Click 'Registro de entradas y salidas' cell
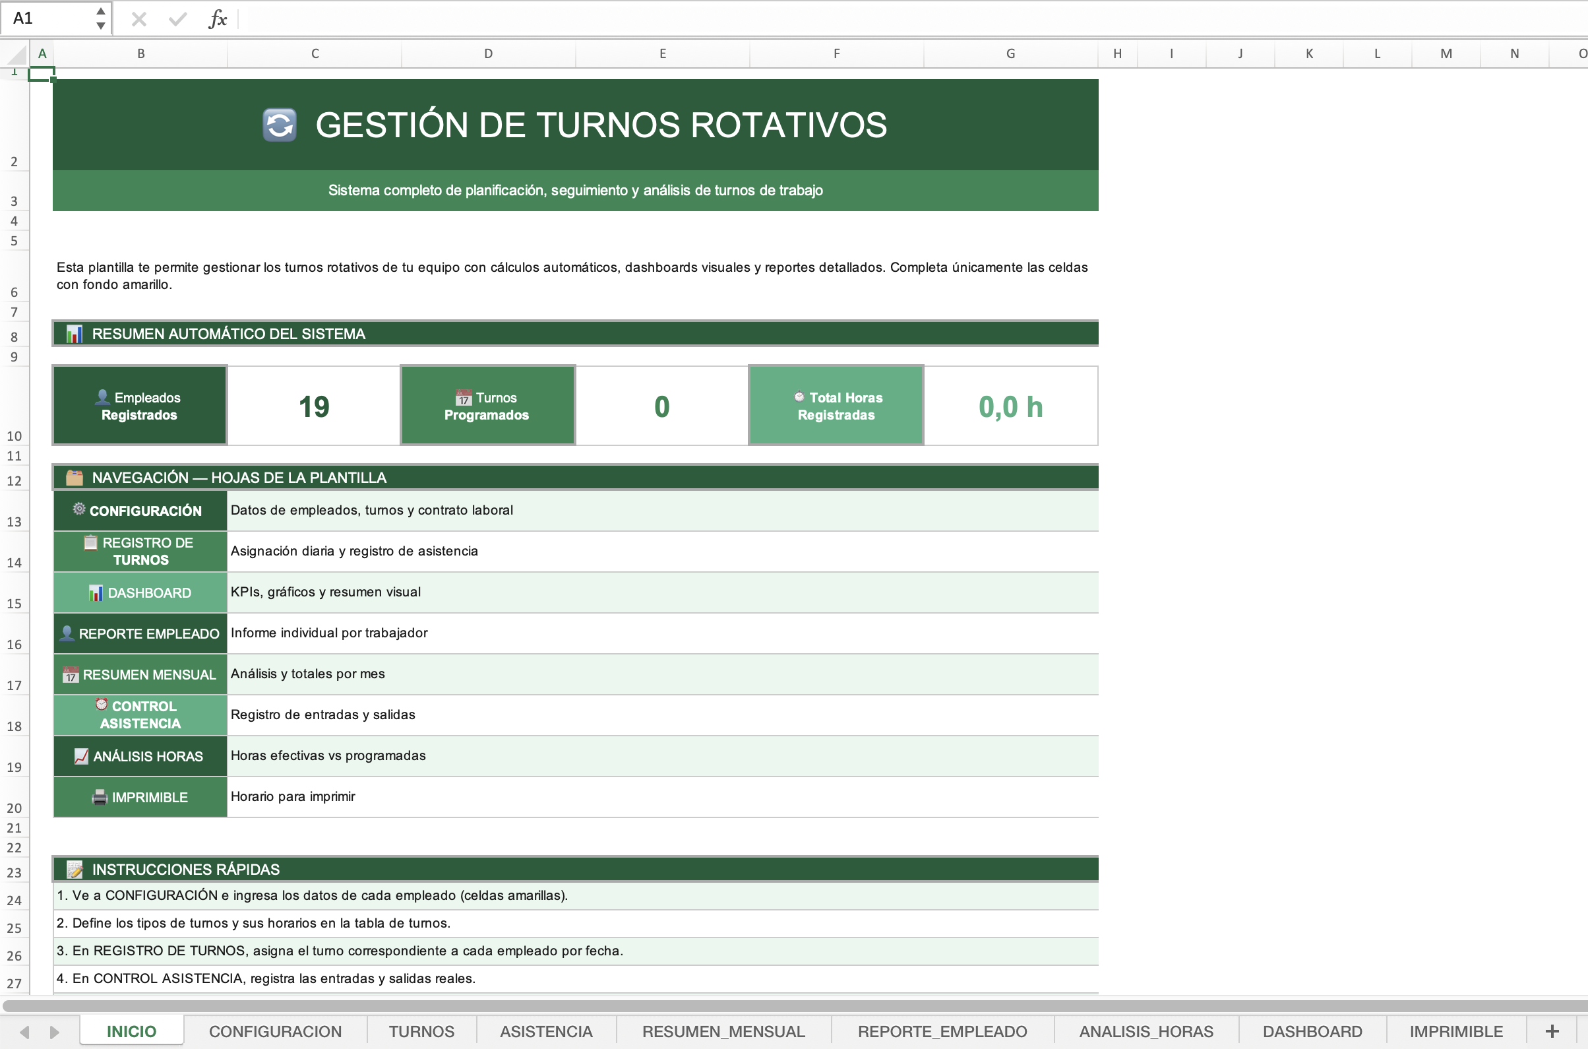 click(663, 715)
